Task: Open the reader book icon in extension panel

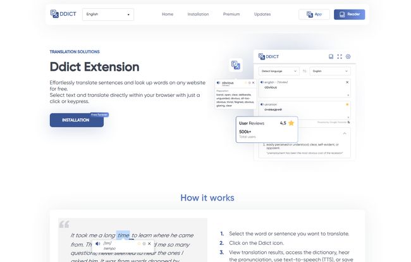Action: (331, 57)
